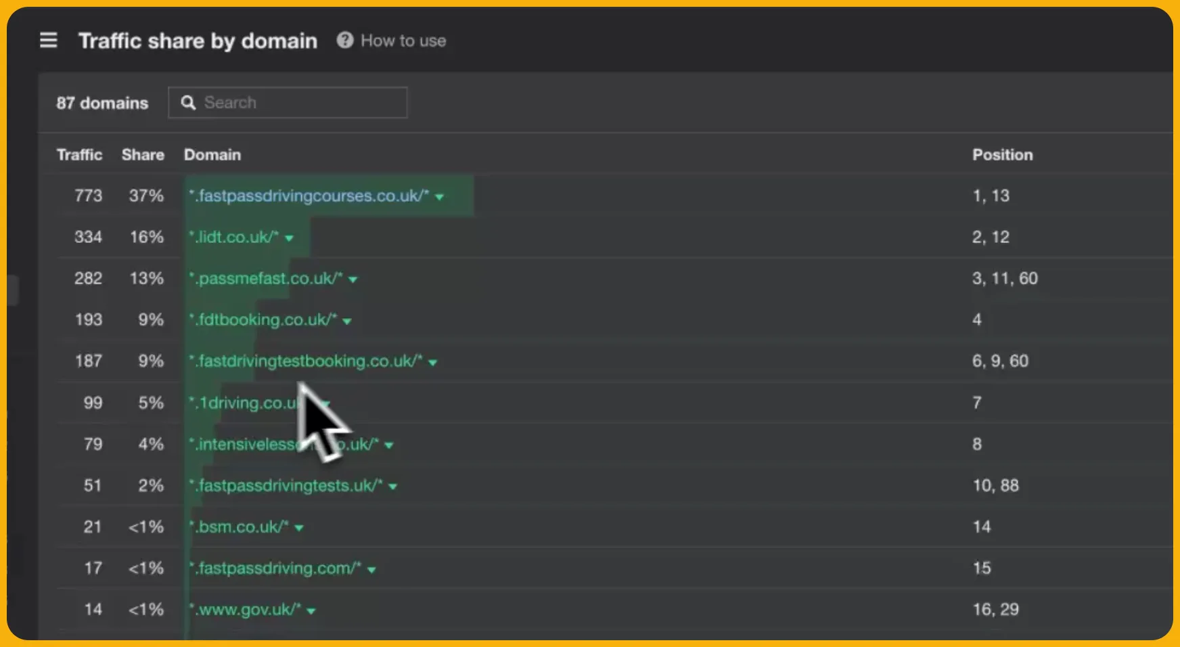Image resolution: width=1180 pixels, height=647 pixels.
Task: Click the How to use question mark icon
Action: pyautogui.click(x=345, y=41)
